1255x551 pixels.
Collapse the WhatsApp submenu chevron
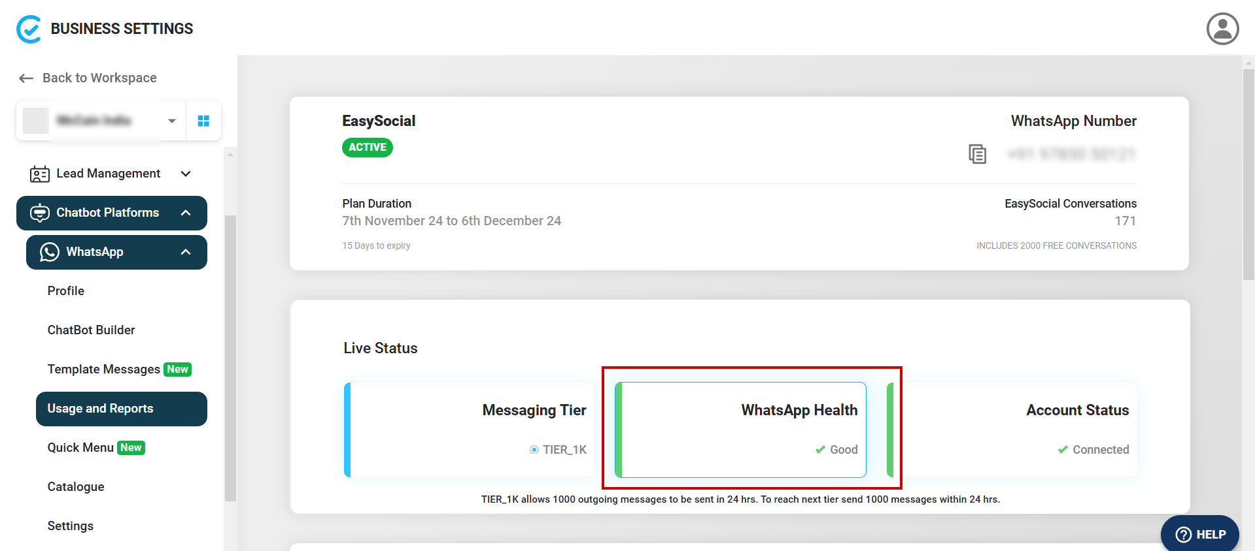tap(186, 252)
